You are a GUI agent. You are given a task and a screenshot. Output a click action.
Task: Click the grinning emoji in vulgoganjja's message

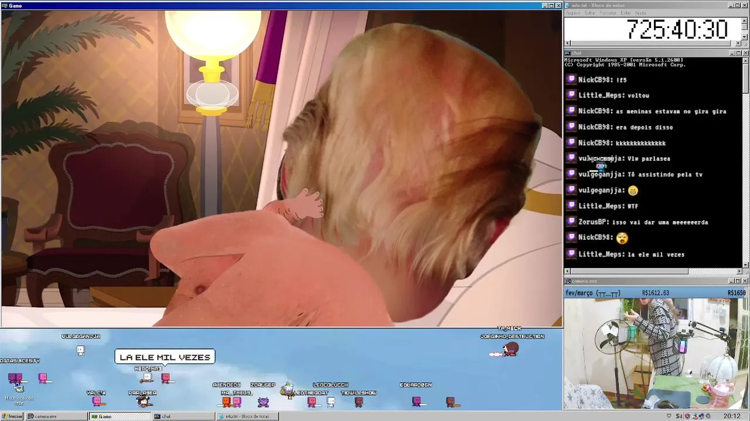pos(633,190)
